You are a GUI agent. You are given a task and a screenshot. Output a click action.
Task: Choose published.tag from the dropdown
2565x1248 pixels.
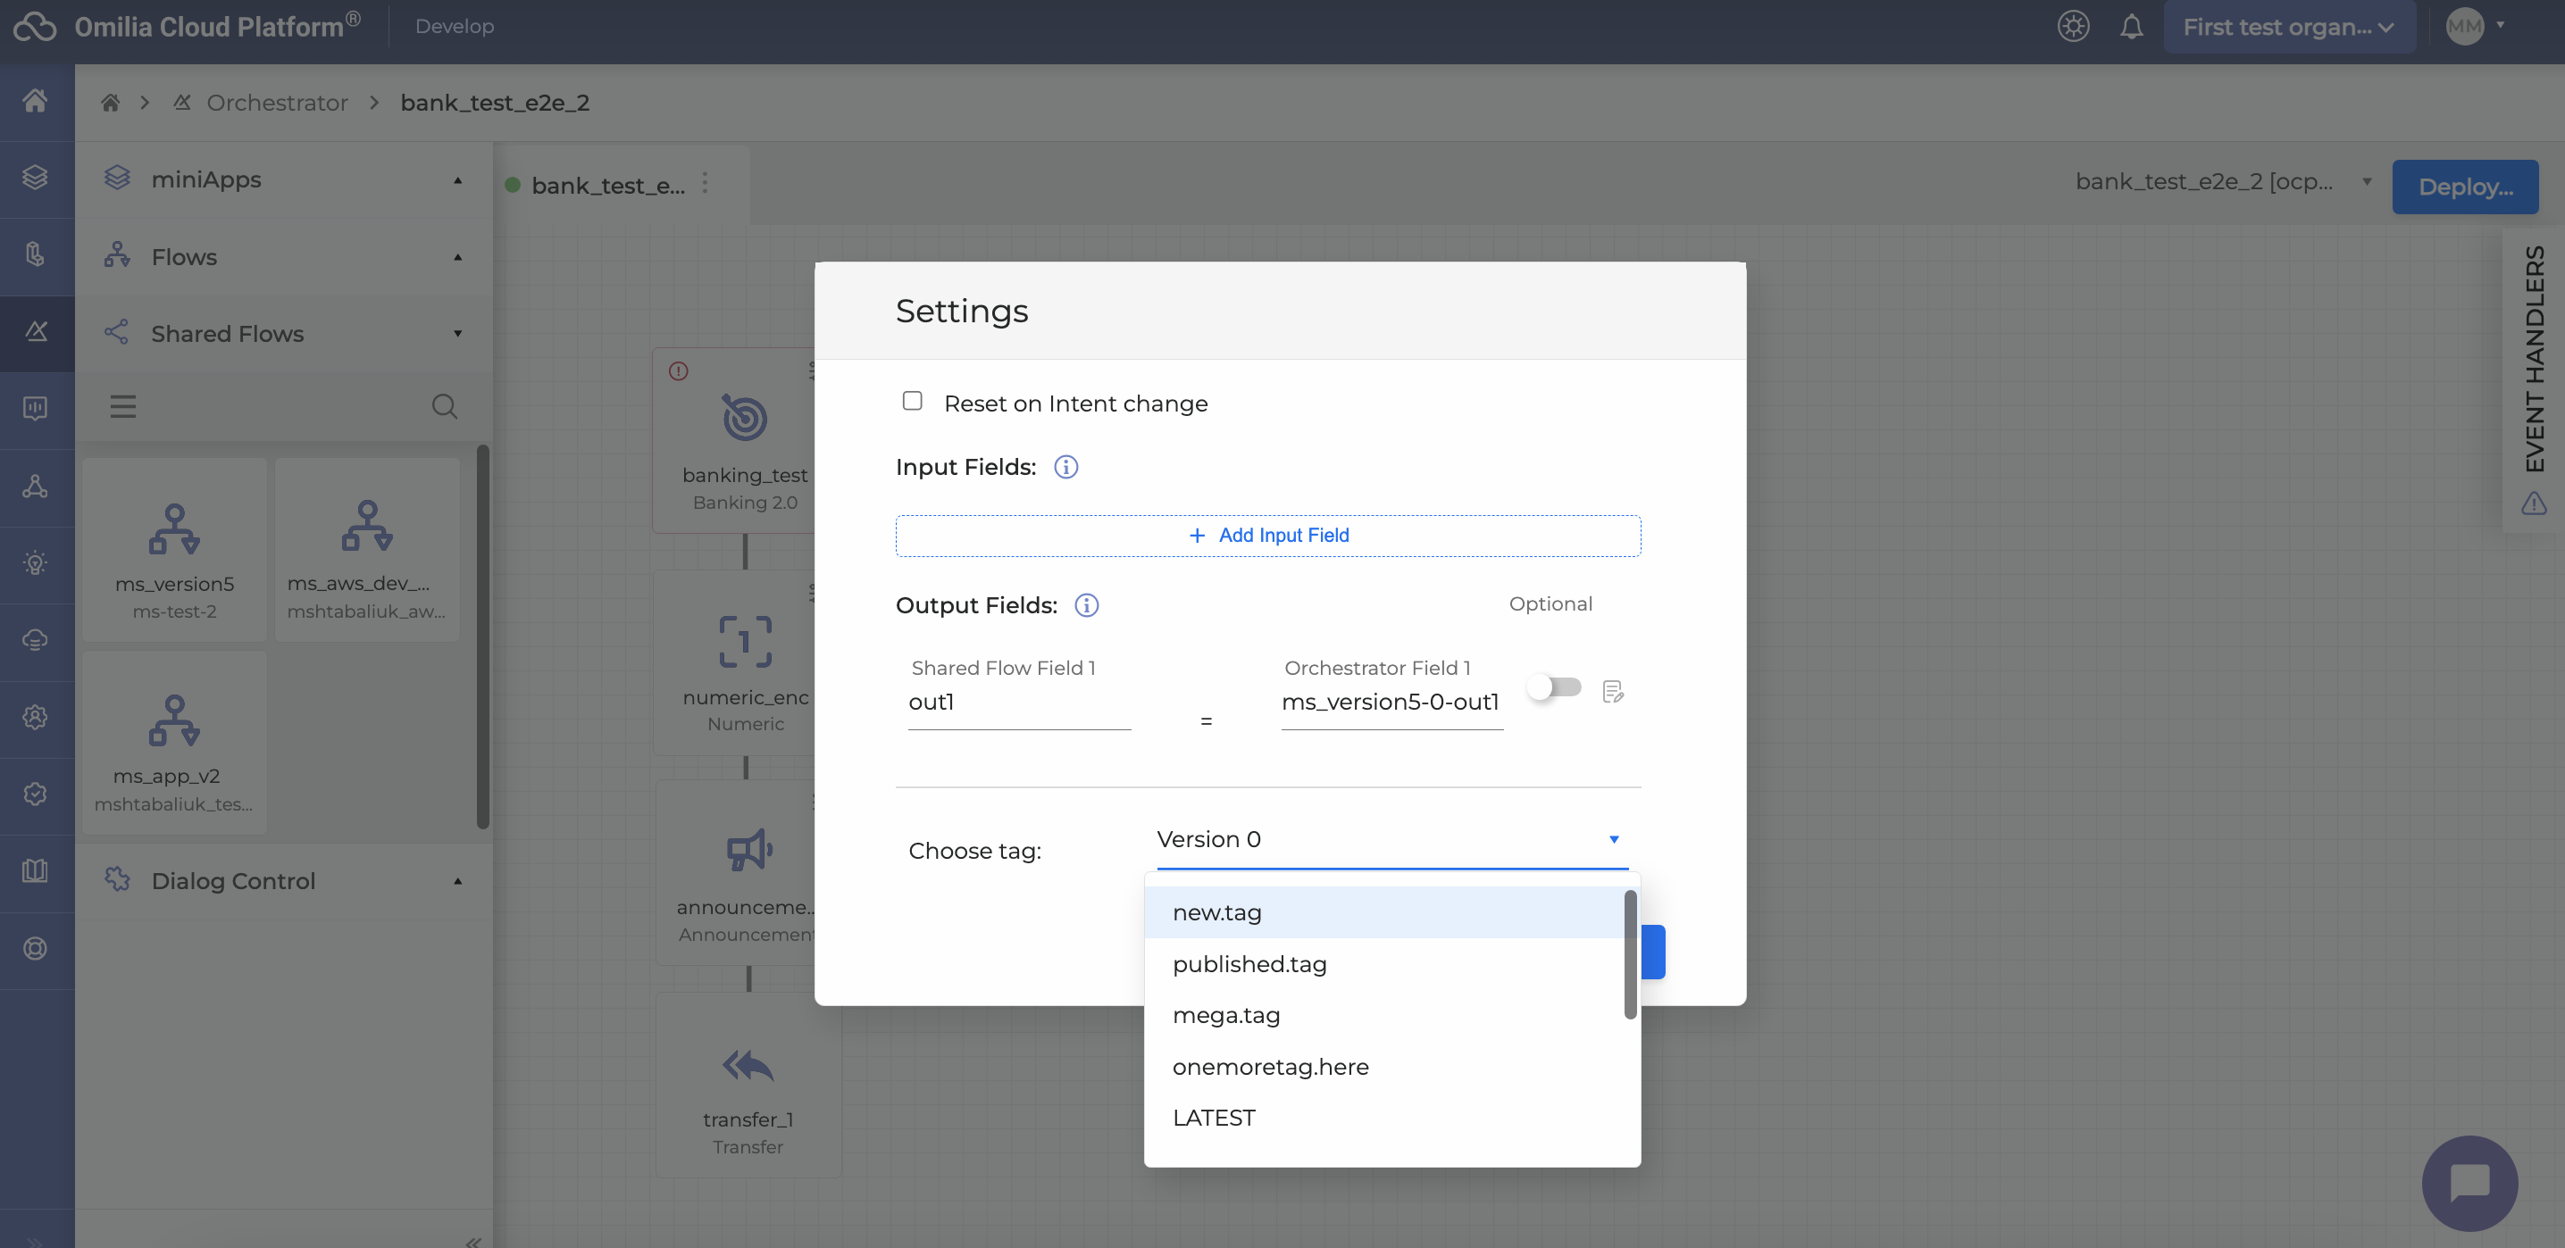[1249, 964]
